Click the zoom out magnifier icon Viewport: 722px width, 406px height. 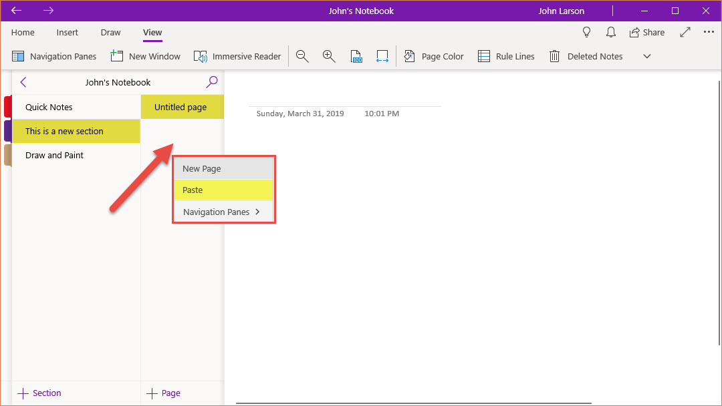[x=302, y=57]
